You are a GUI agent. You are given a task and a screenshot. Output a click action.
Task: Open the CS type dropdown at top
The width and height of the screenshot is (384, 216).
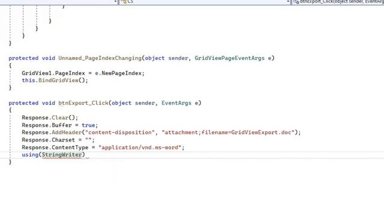point(204,2)
